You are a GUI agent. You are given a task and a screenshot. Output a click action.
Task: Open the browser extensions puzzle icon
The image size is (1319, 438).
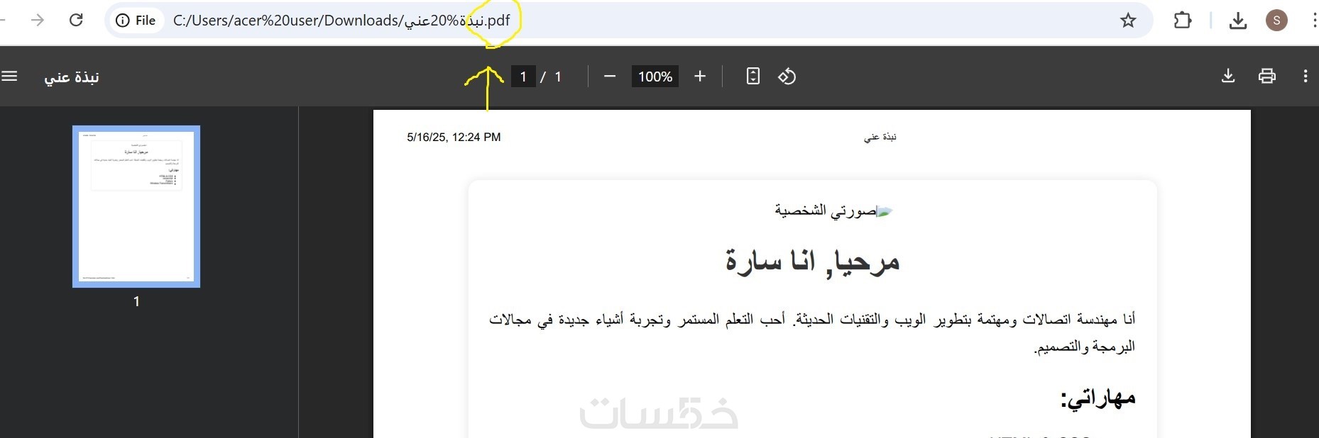pos(1183,21)
